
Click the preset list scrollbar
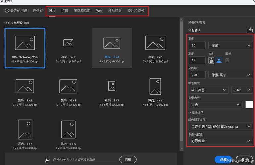pos(181,81)
